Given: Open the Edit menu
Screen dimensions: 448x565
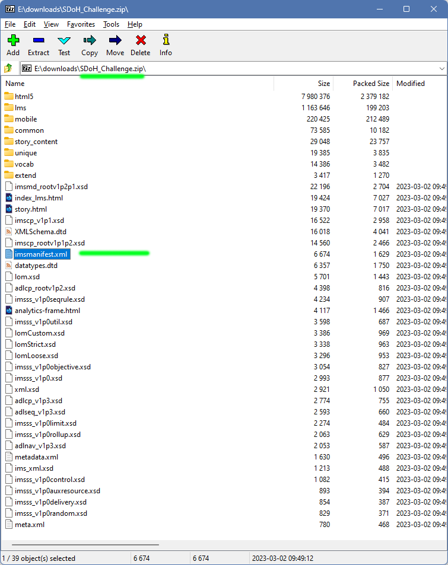Looking at the screenshot, I should [30, 24].
